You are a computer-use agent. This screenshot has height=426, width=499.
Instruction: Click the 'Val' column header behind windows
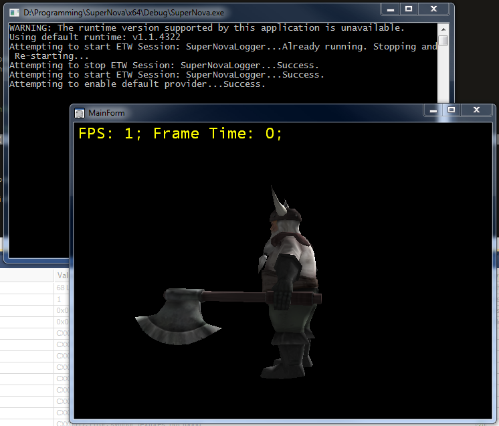pyautogui.click(x=62, y=275)
